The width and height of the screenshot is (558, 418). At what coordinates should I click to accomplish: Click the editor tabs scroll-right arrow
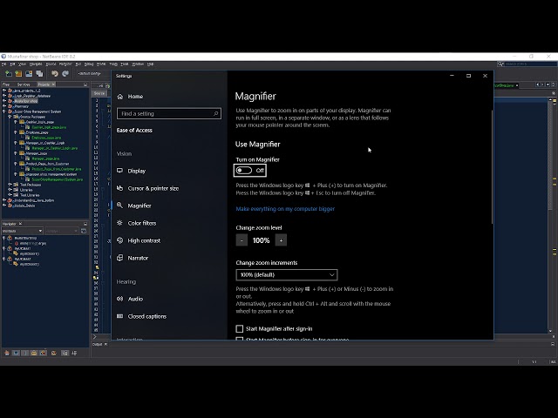click(542, 84)
